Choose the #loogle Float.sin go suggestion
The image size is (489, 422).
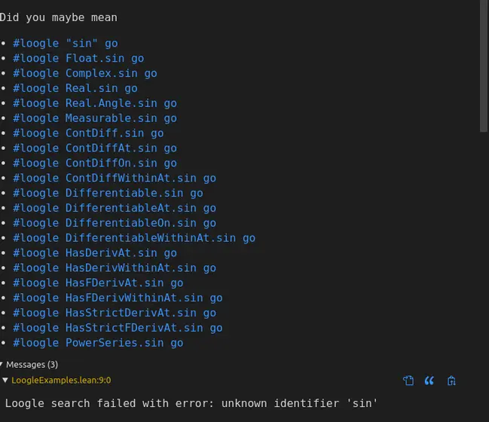(x=78, y=58)
